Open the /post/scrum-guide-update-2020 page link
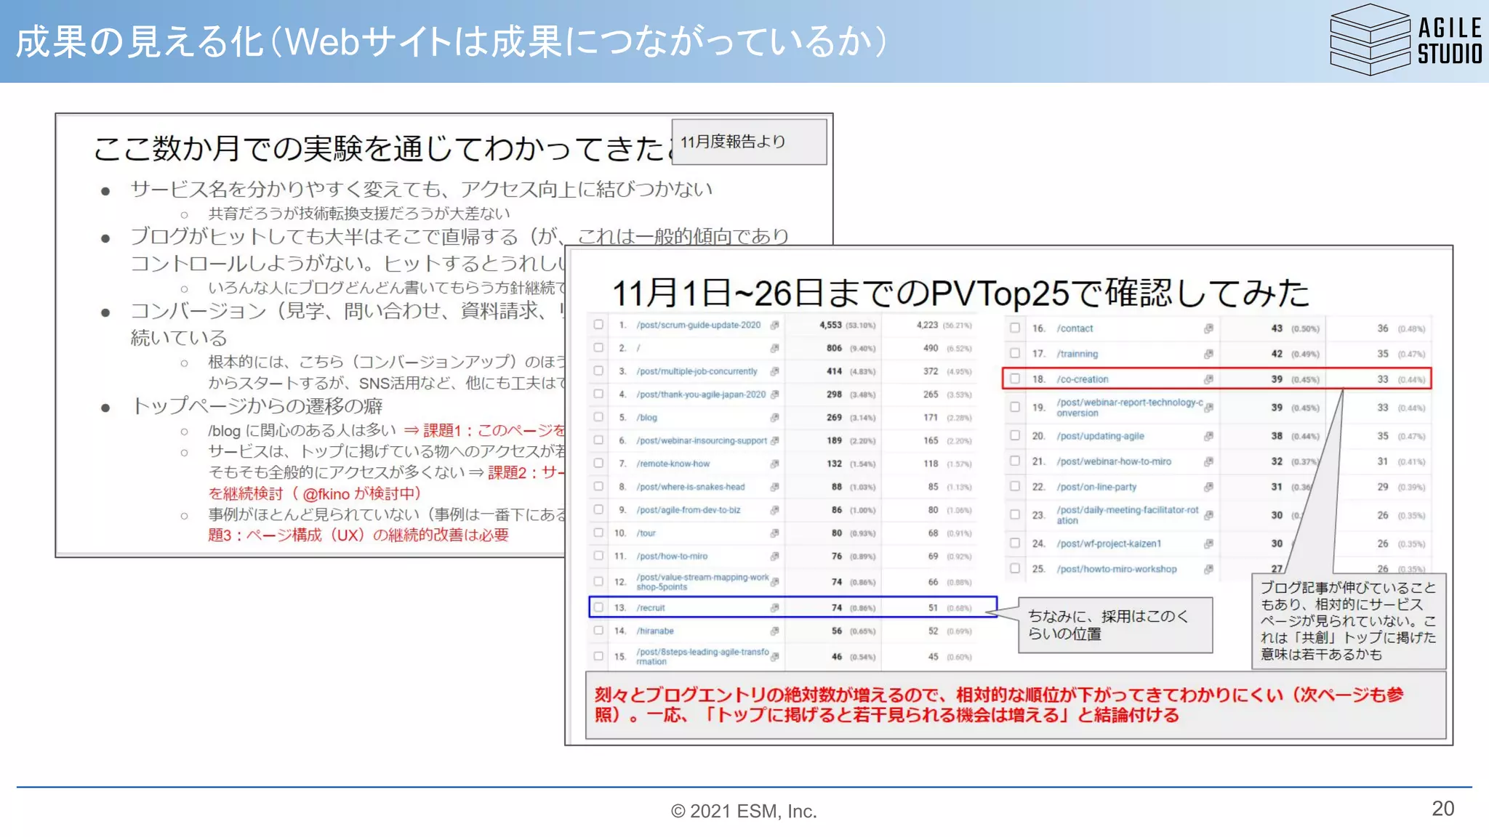This screenshot has height=837, width=1489. tap(699, 325)
